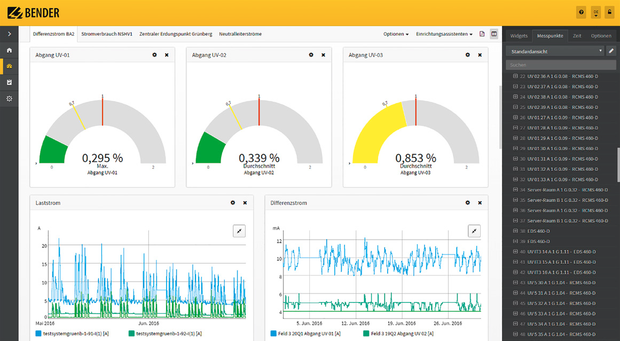Screen dimensions: 620x341
Task: Select item 39 EDS 460-D
Action: tap(535, 241)
